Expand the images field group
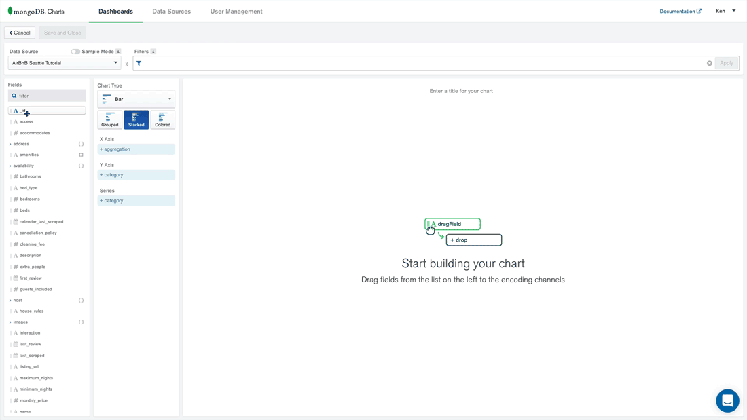Screen dimensions: 747x420 point(10,322)
